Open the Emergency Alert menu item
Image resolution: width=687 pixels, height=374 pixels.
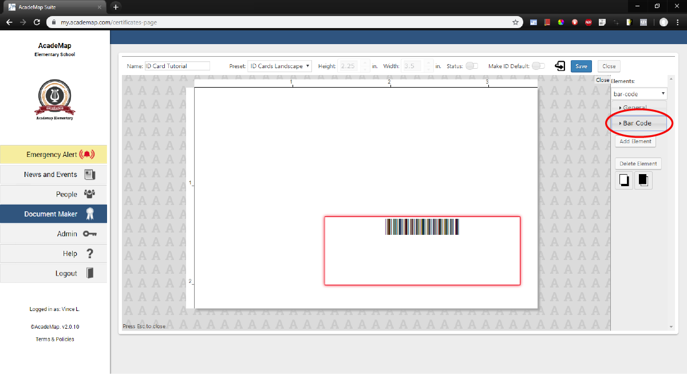[53, 155]
